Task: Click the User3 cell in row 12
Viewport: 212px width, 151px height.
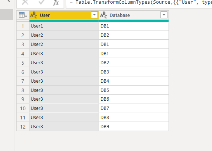Action: (64, 127)
